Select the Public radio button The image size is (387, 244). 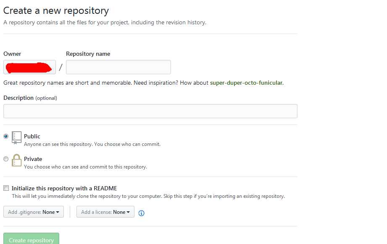pyautogui.click(x=6, y=136)
